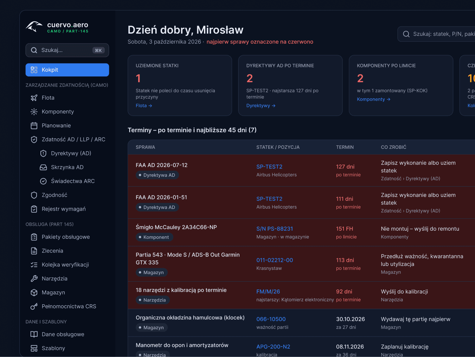Viewport: 475px width, 357px height.
Task: Click the Flota airplane icon
Action: [x=34, y=98]
